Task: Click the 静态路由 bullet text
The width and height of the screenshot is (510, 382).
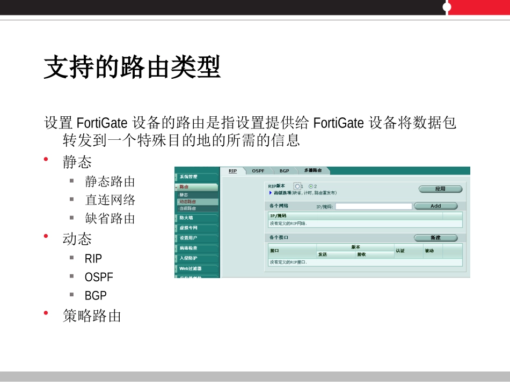Action: [110, 182]
